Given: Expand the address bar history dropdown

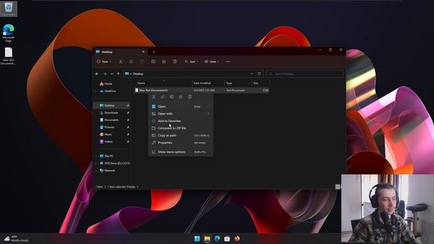Looking at the screenshot, I should 252,74.
